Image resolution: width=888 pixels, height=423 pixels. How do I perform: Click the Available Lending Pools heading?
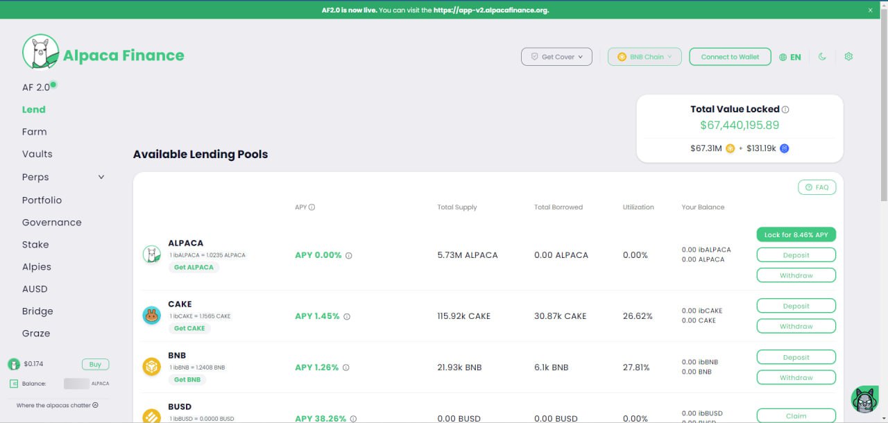200,154
